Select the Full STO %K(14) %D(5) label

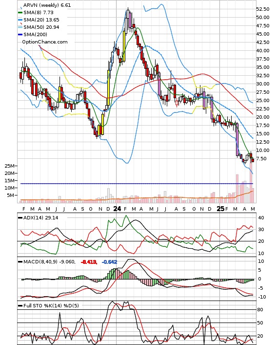pyautogui.click(x=51, y=305)
